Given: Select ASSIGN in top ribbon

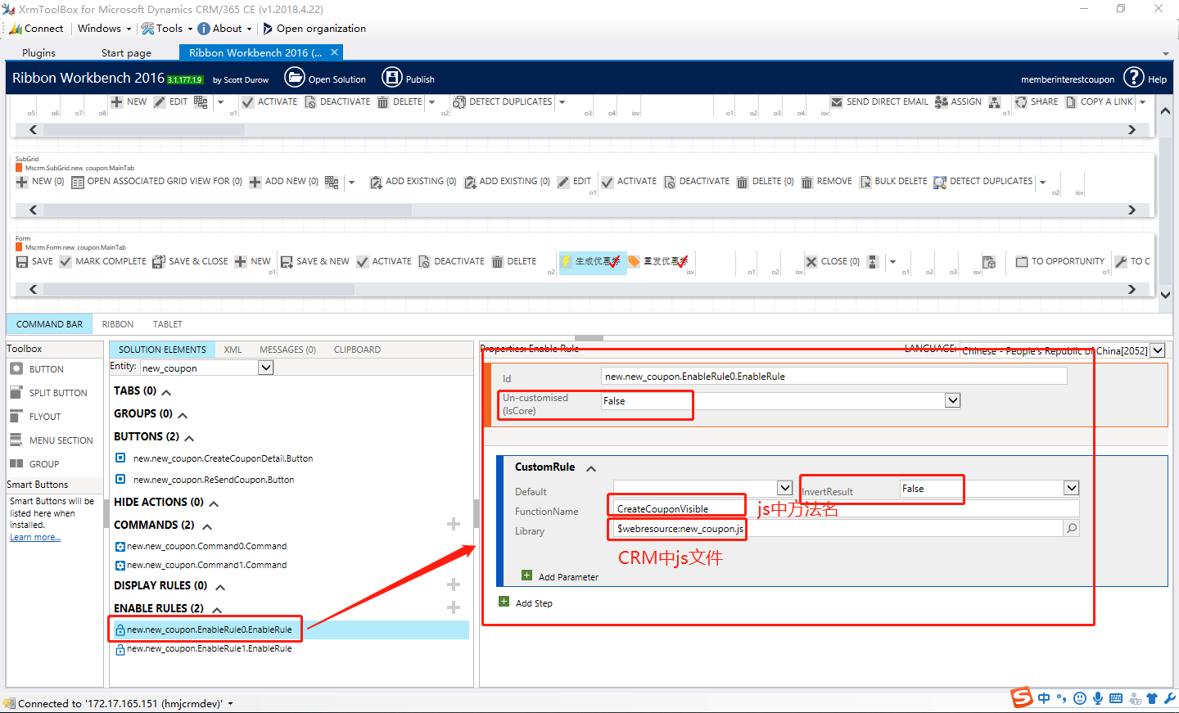Looking at the screenshot, I should tap(958, 102).
